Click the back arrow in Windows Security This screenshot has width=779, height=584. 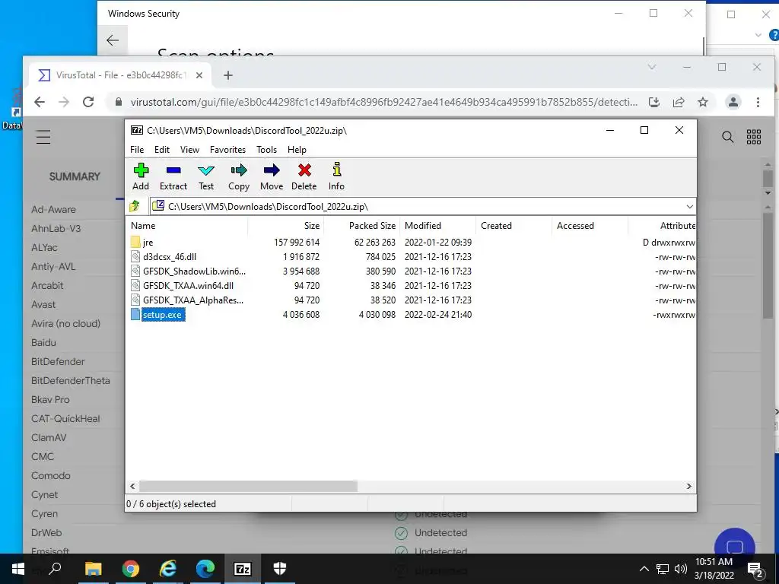113,40
